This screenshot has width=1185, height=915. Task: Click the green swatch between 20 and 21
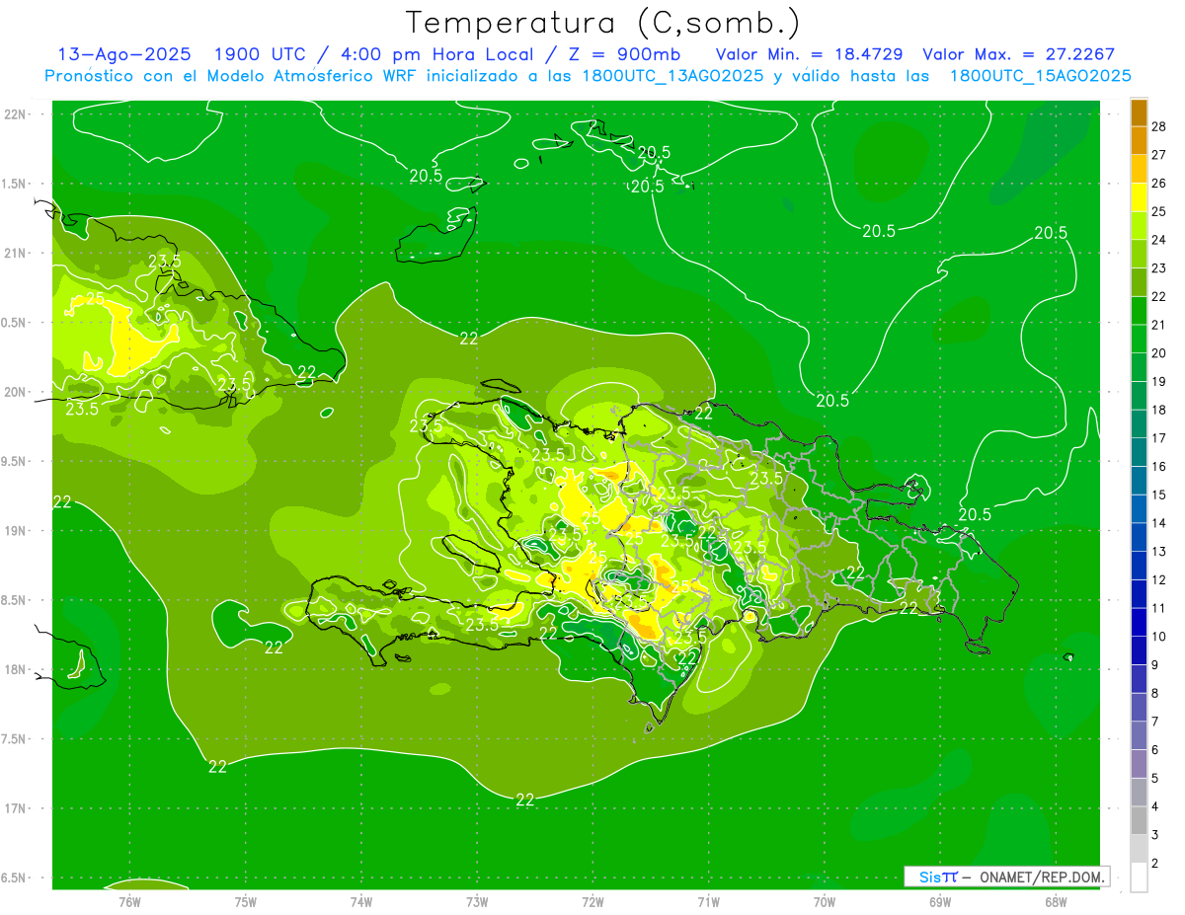click(x=1139, y=340)
